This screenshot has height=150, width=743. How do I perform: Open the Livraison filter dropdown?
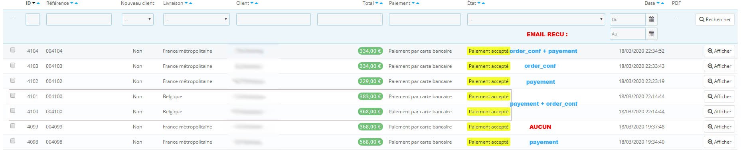pos(196,19)
